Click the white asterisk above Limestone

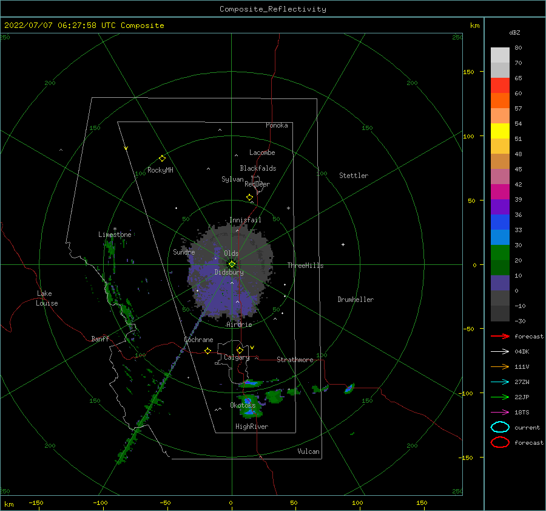[115, 229]
